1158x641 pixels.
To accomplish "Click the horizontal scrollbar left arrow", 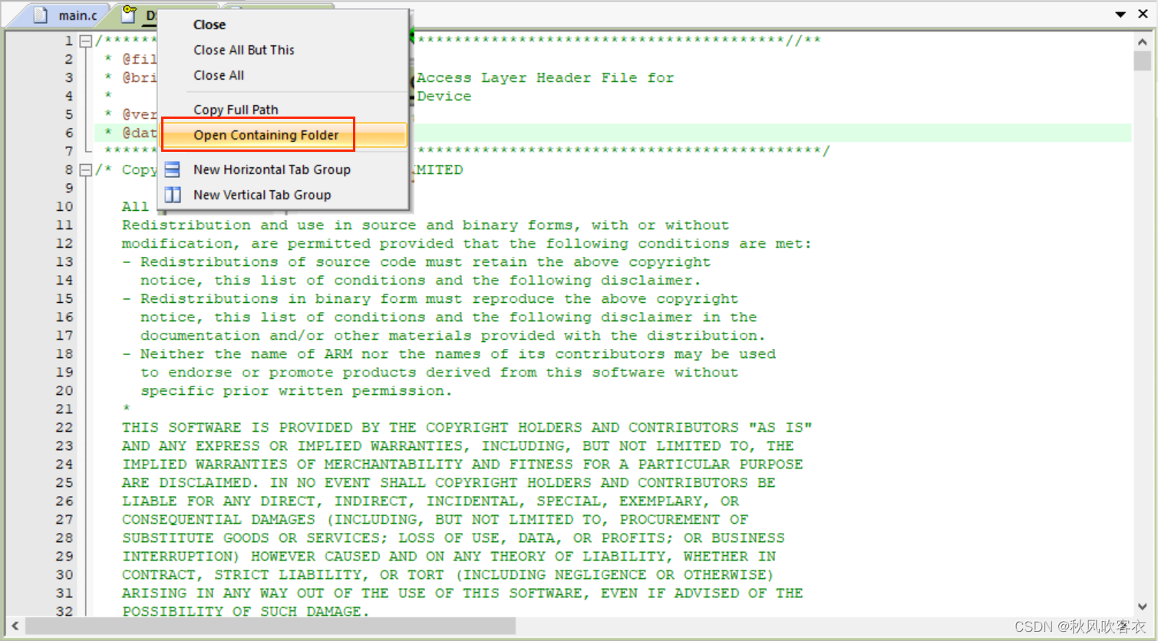I will [x=15, y=626].
